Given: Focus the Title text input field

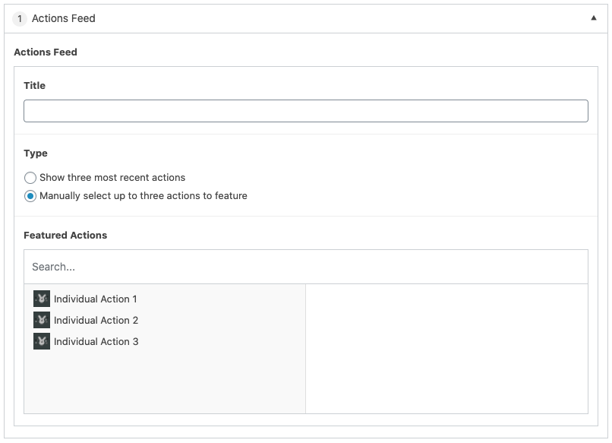Looking at the screenshot, I should tap(305, 111).
